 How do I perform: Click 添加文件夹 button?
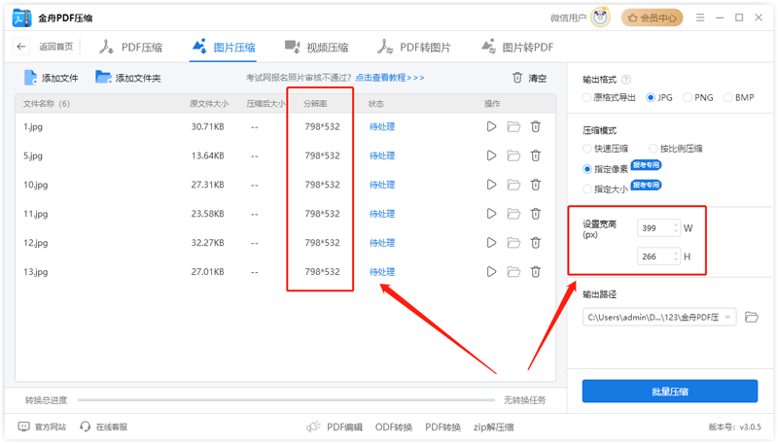coord(128,78)
